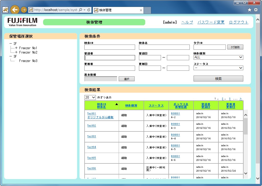Click the 登録日 end date field
Image resolution: width=262 pixels, height=186 pixels.
(x=178, y=58)
